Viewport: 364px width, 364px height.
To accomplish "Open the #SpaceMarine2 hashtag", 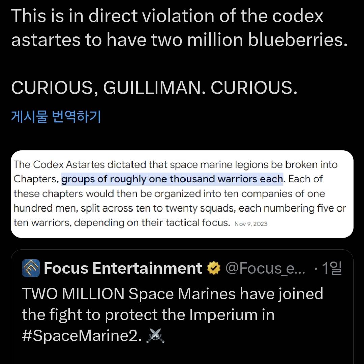I will pyautogui.click(x=82, y=336).
